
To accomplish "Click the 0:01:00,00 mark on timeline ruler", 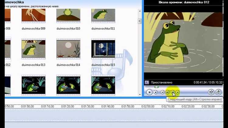I will pos(27,106).
